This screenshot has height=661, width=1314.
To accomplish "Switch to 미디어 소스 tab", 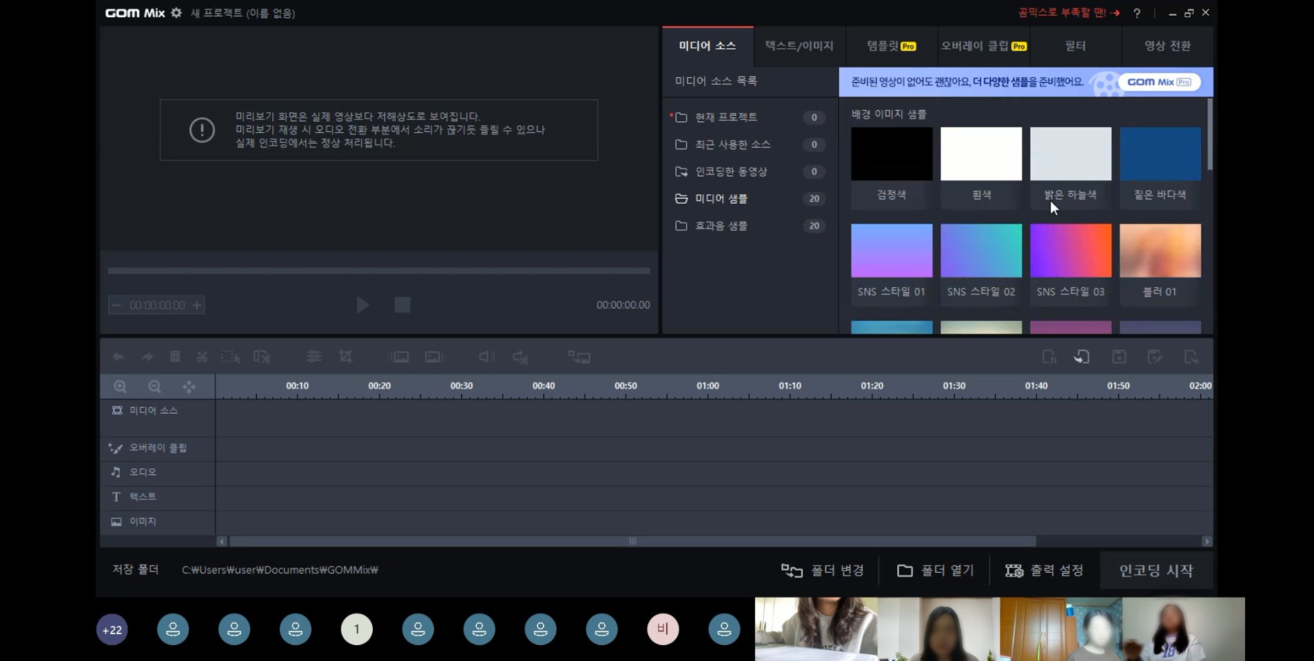I will (x=708, y=45).
